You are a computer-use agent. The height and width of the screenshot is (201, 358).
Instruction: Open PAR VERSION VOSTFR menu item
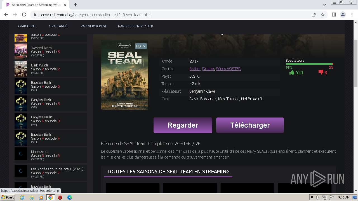pyautogui.click(x=135, y=26)
